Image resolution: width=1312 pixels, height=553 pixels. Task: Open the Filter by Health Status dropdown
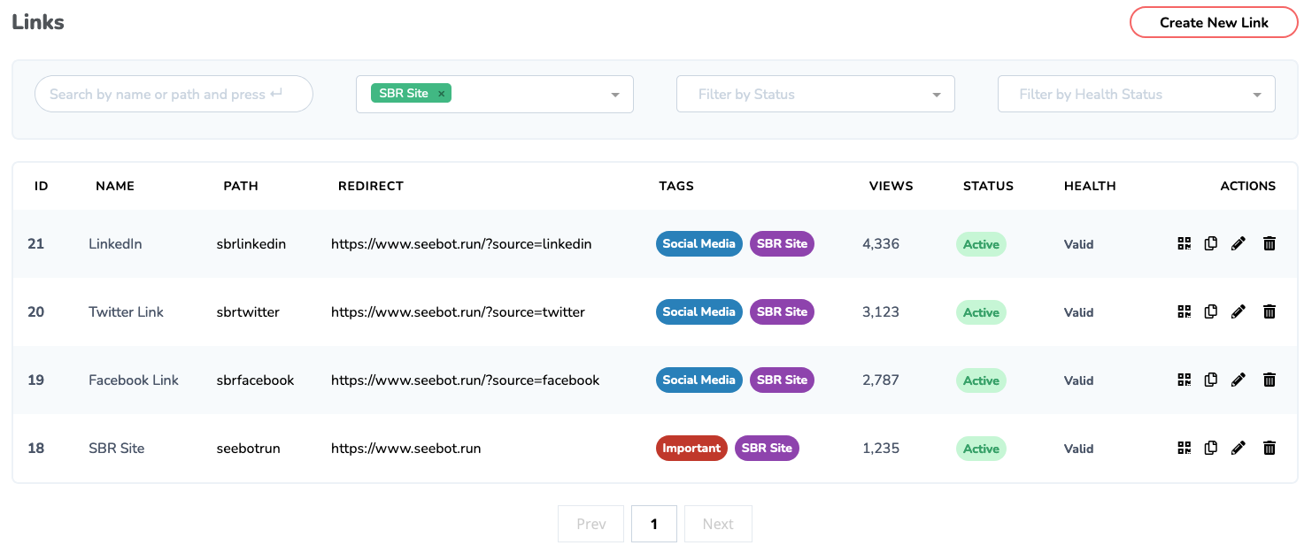[1136, 94]
